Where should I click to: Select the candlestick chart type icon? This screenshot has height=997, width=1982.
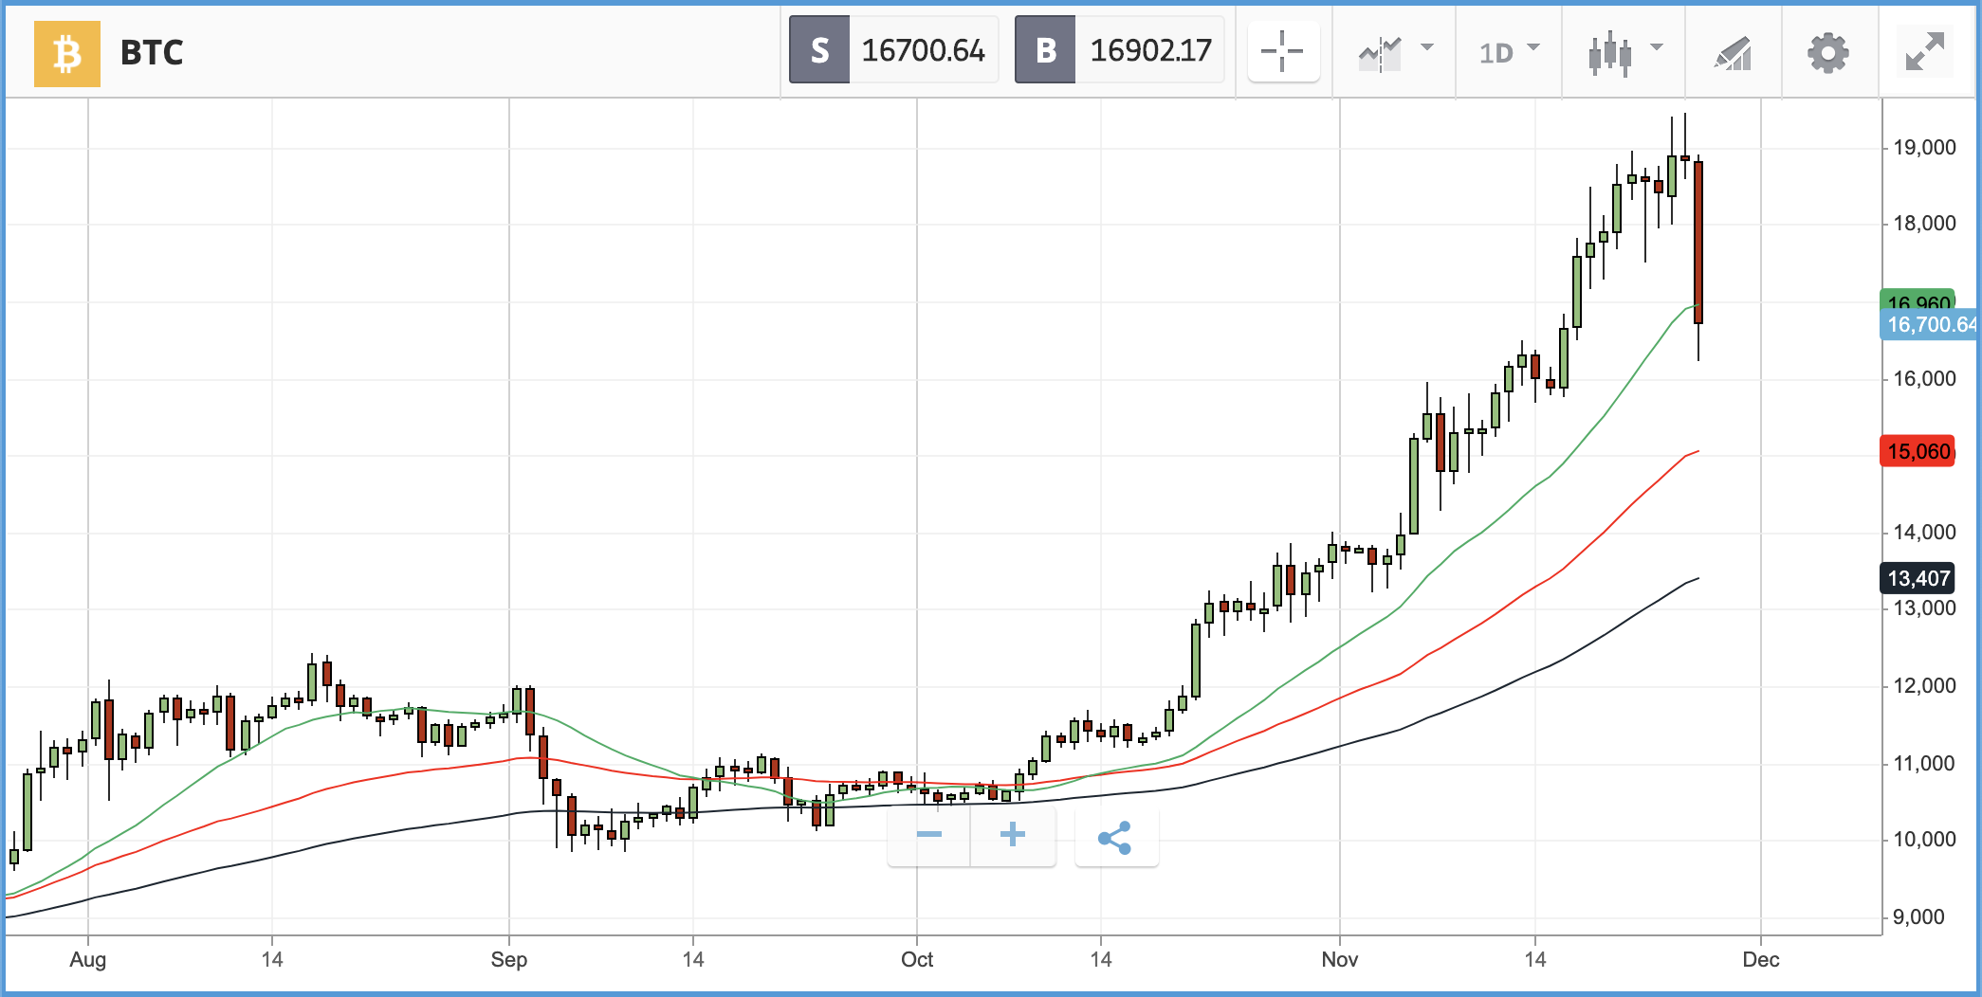coord(1609,53)
